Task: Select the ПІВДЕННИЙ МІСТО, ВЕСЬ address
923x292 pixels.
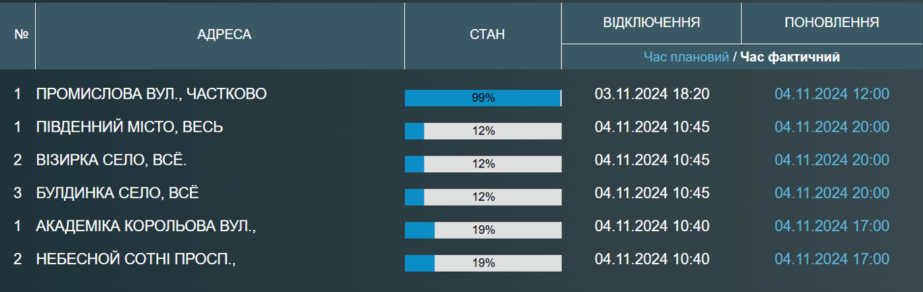Action: pos(130,127)
